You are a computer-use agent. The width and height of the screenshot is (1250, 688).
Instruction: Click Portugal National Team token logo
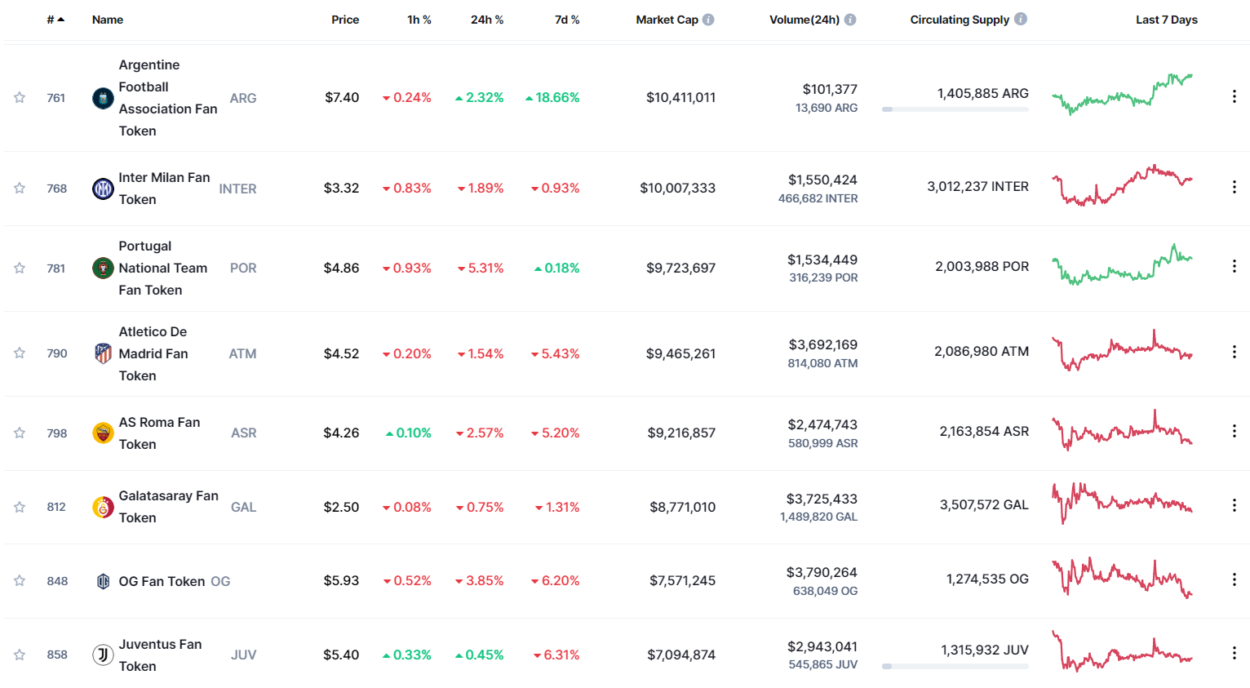[x=103, y=269]
